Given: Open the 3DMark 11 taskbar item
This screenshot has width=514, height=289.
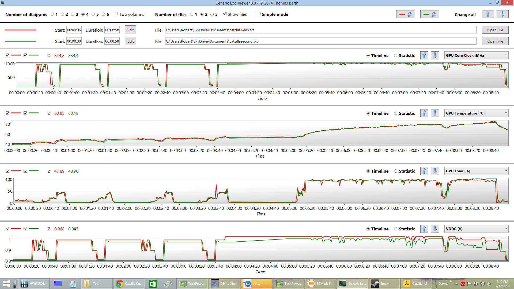Looking at the screenshot, I should 320,284.
